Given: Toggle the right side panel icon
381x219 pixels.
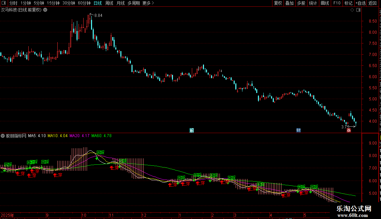Looking at the screenshot, I should pyautogui.click(x=358, y=10).
